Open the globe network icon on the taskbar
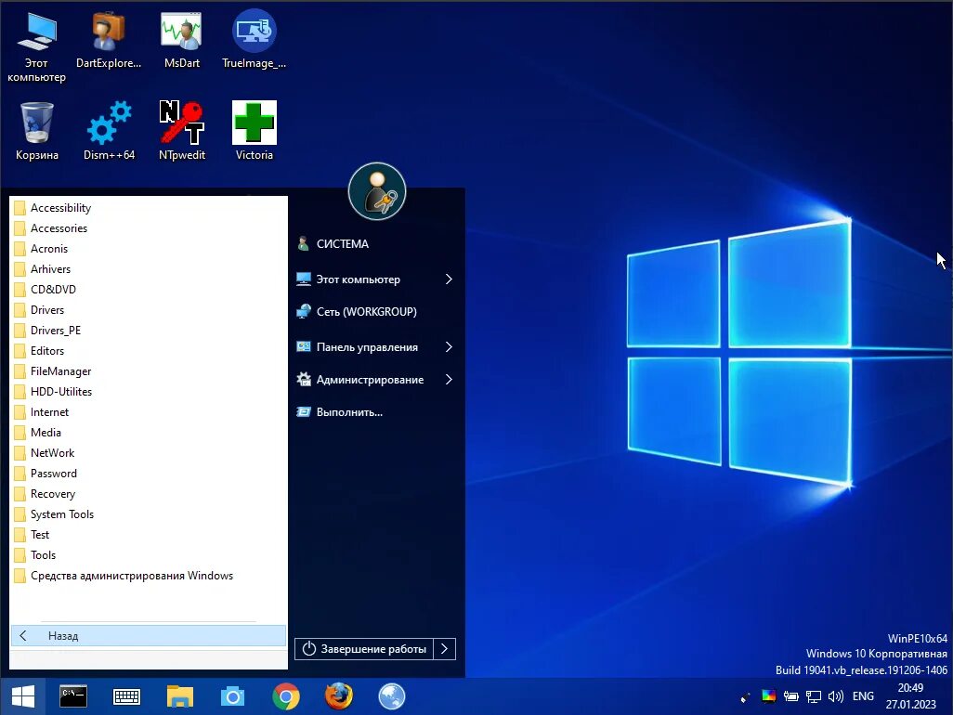 392,696
